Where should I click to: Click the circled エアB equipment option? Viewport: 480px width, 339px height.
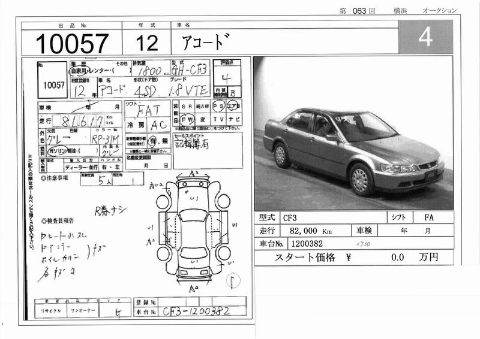(x=233, y=106)
